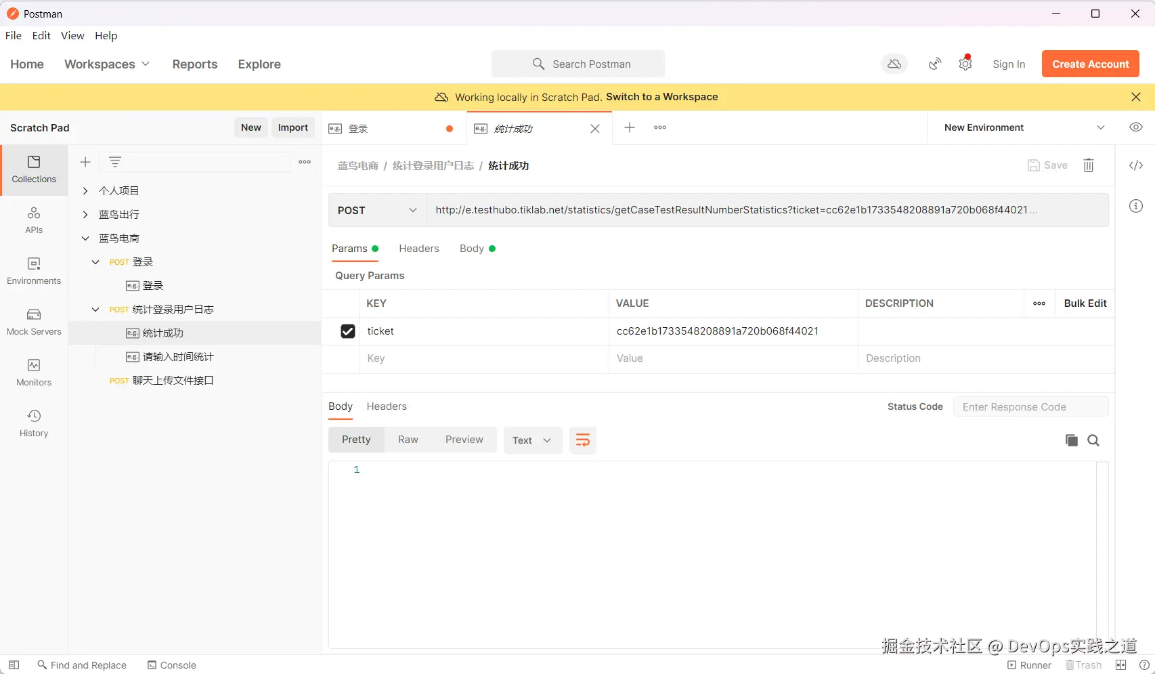Switch to the request Headers tab
Screen dimensions: 1155x674
click(x=419, y=249)
